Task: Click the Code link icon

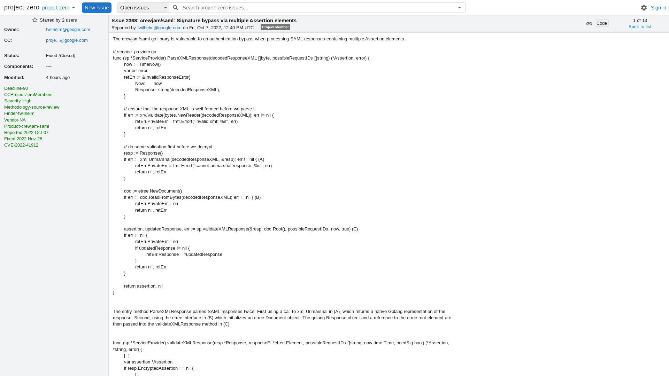Action: tap(589, 23)
